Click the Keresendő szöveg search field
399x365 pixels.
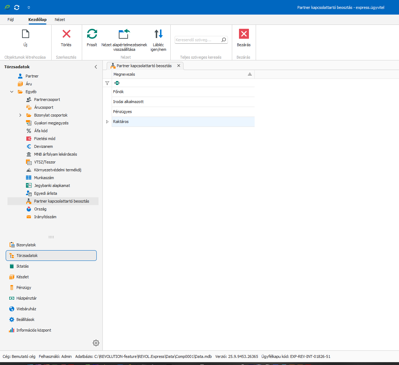(x=197, y=40)
